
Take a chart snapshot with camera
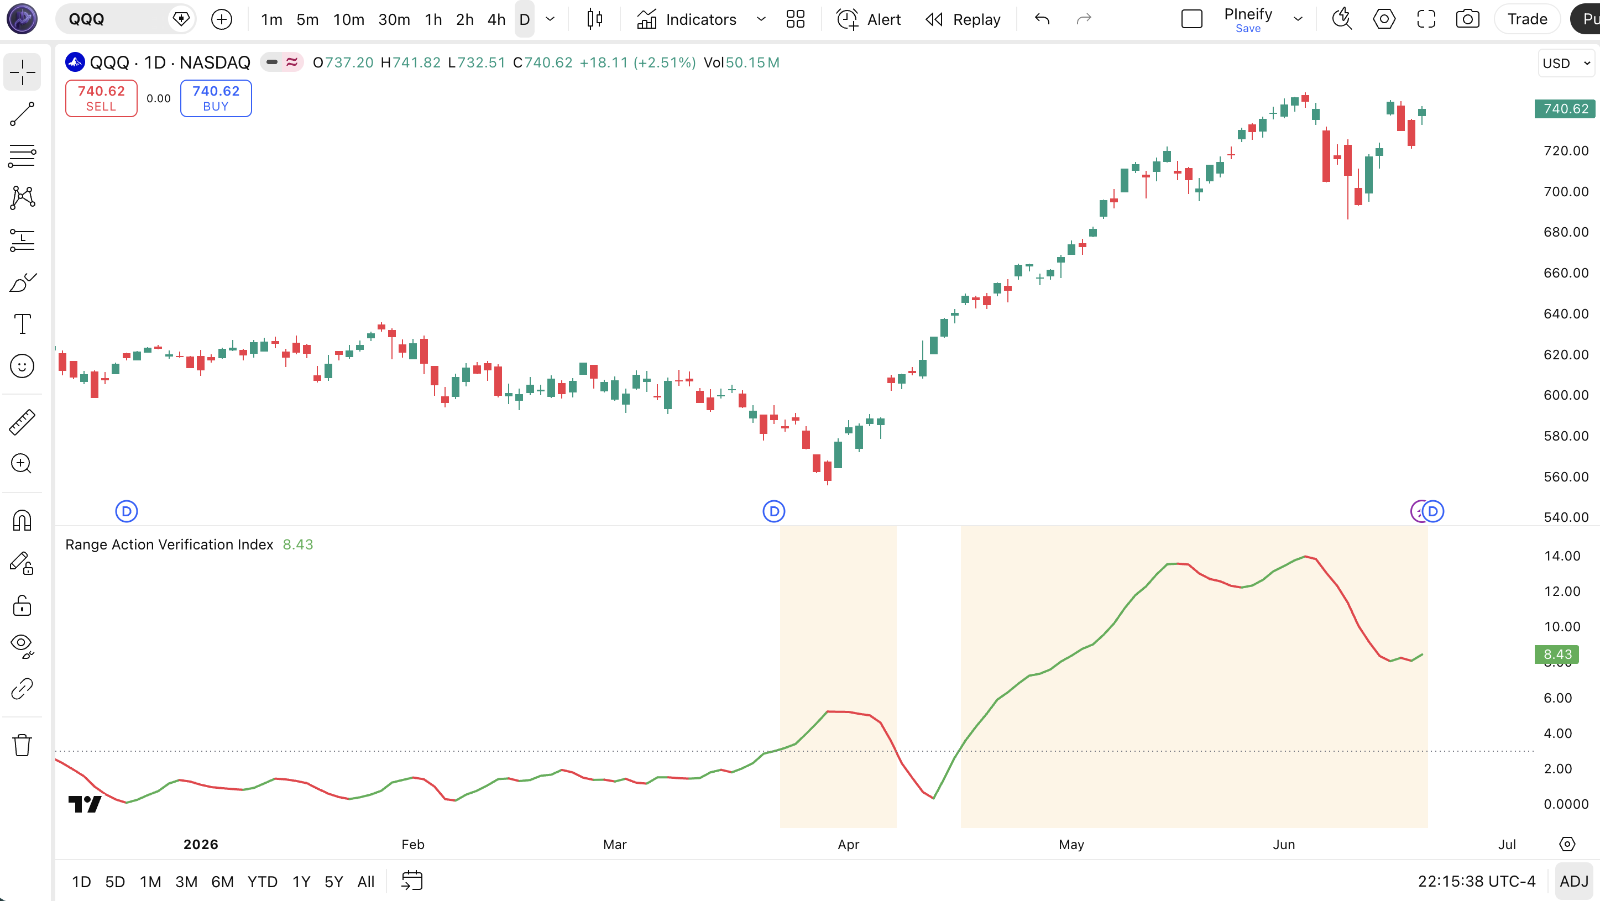point(1468,19)
